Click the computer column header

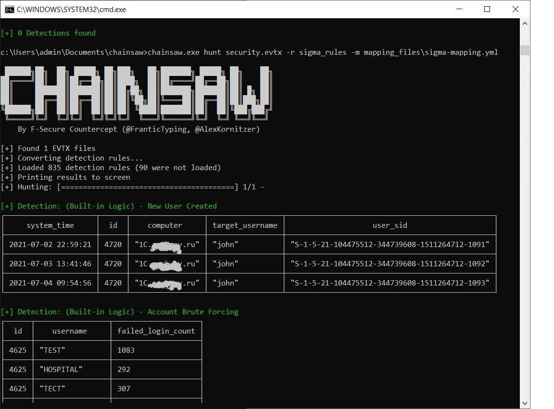point(165,225)
